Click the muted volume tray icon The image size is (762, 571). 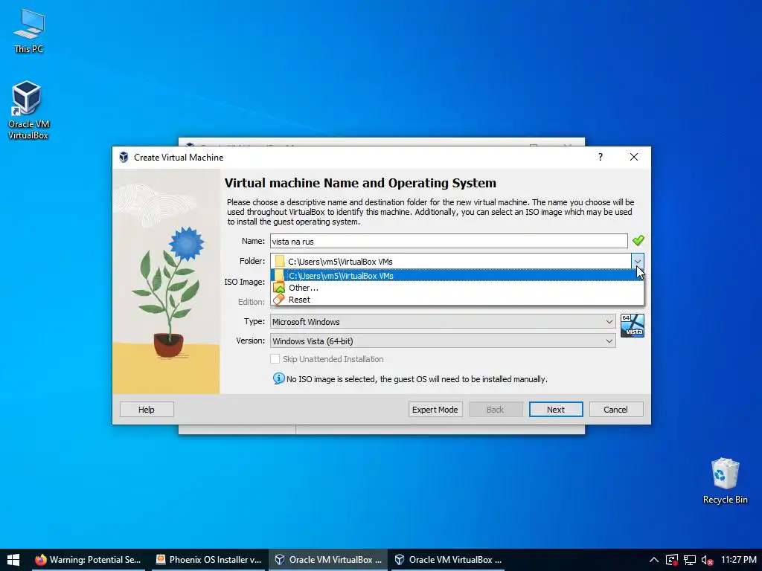tap(707, 560)
